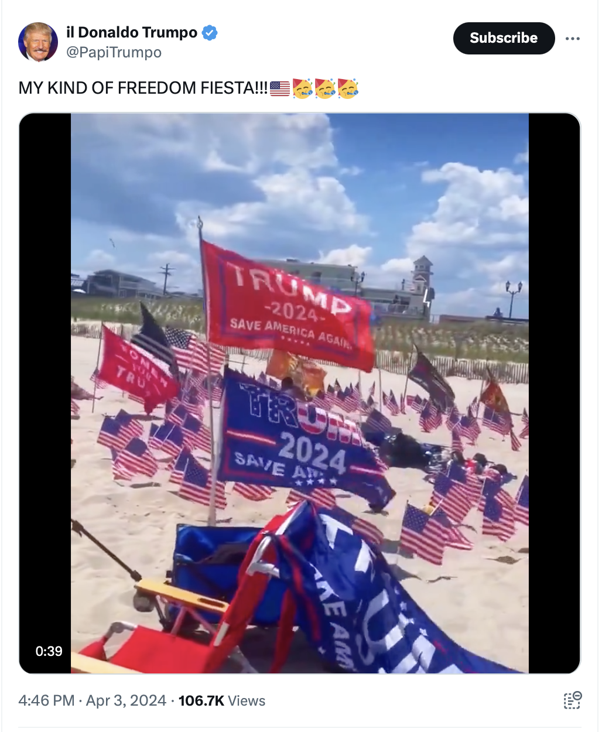The height and width of the screenshot is (732, 602).
Task: Click the last party-face emoji
Action: click(348, 88)
